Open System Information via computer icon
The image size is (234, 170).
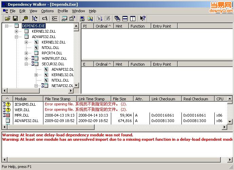pos(82,18)
